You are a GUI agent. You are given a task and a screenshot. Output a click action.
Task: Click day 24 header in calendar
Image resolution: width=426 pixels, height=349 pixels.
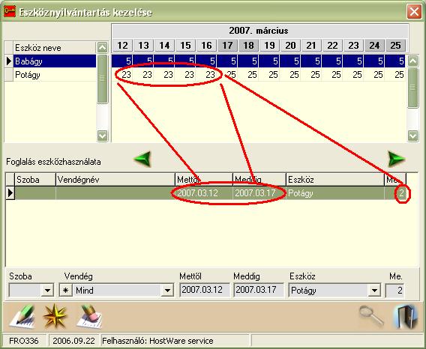point(375,46)
